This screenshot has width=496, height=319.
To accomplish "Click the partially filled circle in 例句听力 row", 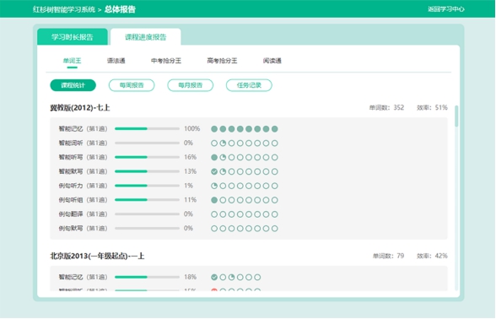I will pos(214,186).
